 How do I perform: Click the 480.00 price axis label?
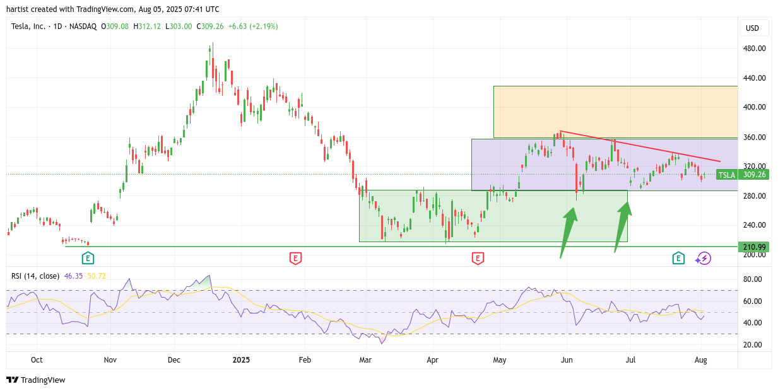(x=755, y=49)
